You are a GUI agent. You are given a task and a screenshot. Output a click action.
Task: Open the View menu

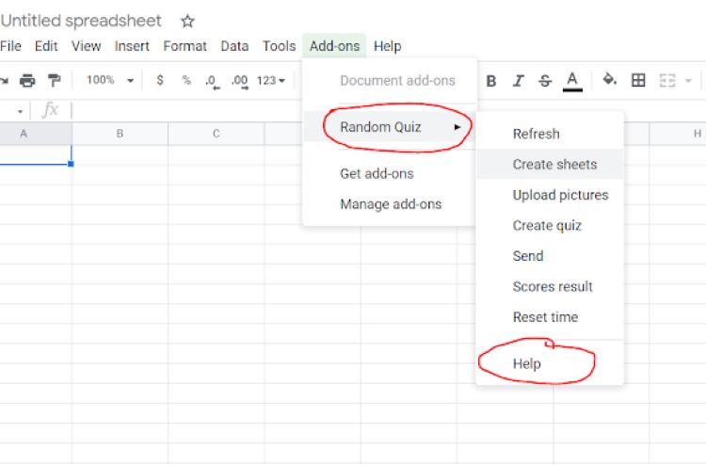pyautogui.click(x=86, y=46)
